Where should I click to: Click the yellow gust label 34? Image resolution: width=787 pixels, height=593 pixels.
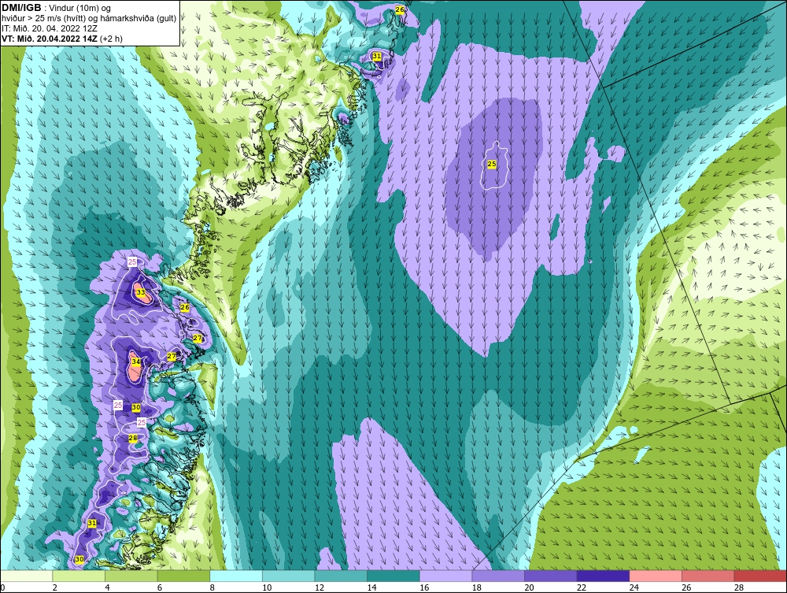(x=136, y=361)
